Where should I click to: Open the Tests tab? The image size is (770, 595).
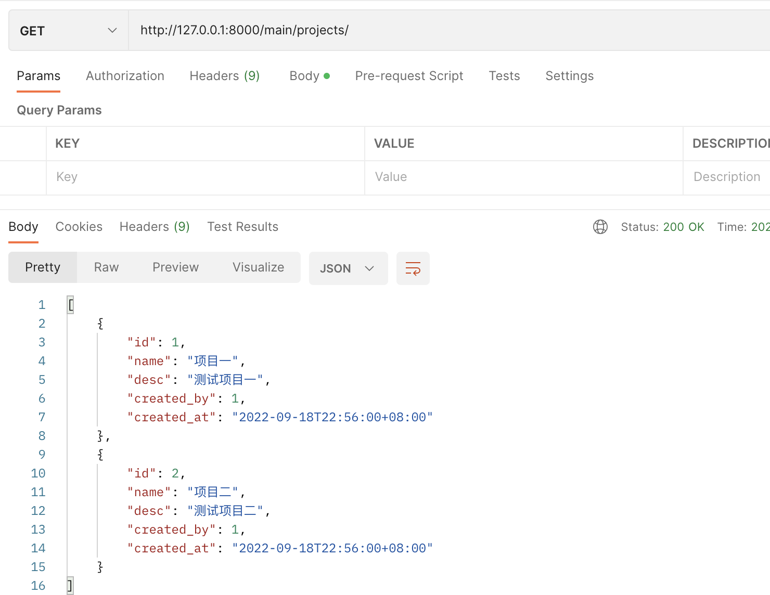coord(504,76)
